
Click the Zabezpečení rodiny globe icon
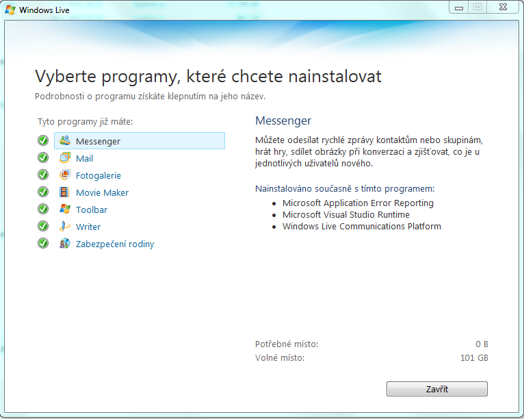[64, 243]
